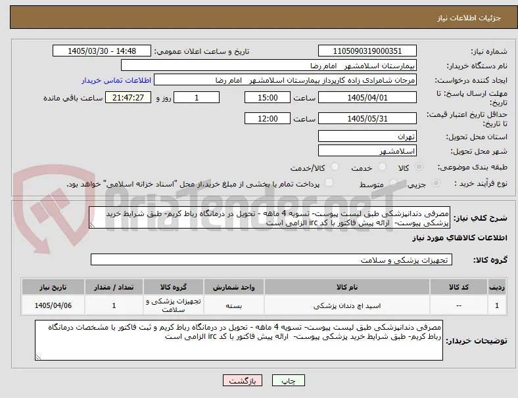Click the کد کالا column header
This screenshot has height=398, width=518.
click(459, 287)
